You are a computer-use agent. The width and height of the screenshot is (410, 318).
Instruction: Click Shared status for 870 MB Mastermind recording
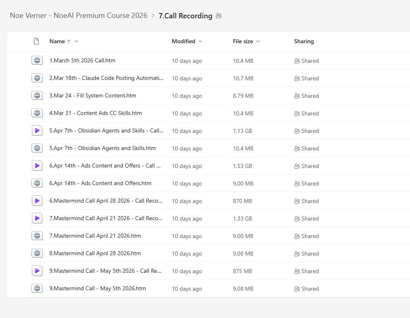coord(306,201)
